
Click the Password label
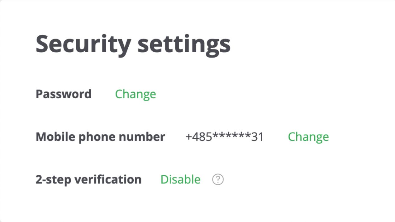(x=64, y=94)
